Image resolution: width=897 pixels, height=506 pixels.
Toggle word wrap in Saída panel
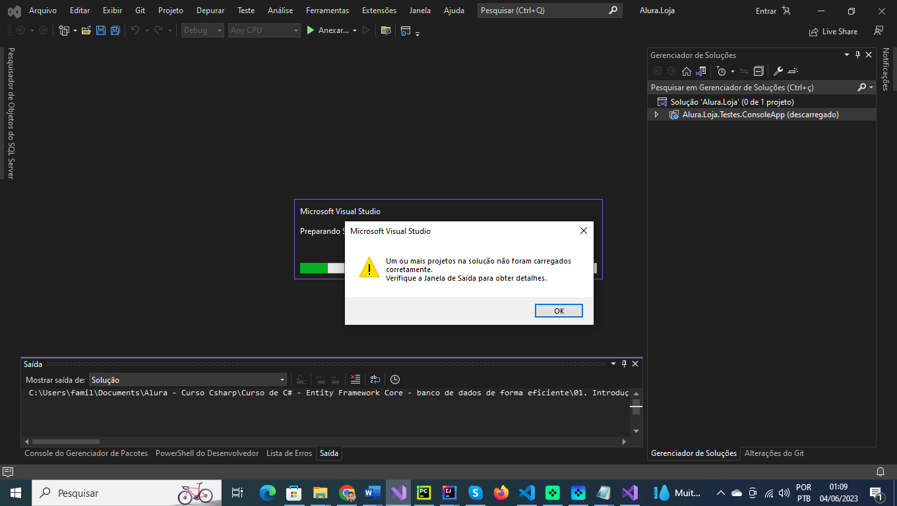[375, 379]
